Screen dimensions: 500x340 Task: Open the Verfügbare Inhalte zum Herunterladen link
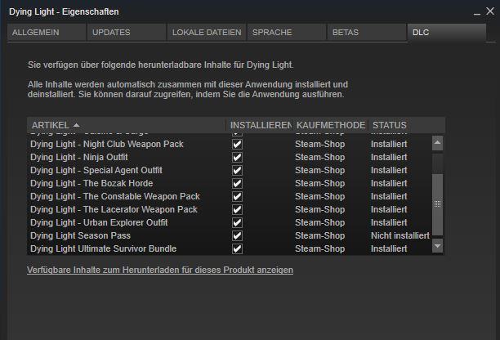[161, 270]
